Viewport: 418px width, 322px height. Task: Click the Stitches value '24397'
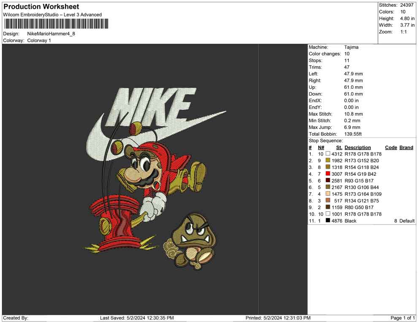[407, 5]
